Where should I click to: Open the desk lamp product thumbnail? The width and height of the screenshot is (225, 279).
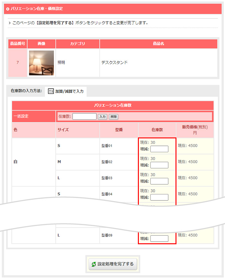pos(41,63)
